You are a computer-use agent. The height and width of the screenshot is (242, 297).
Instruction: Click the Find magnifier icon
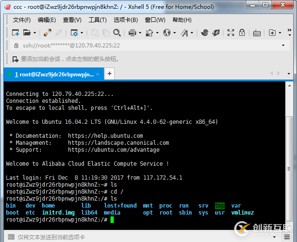(117, 33)
